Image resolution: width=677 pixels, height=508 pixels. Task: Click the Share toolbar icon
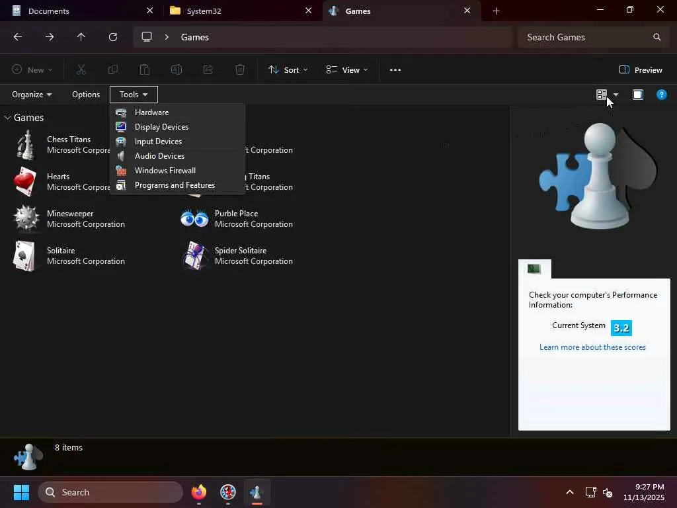pos(208,69)
